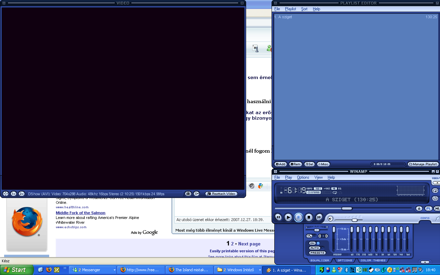Switch to the EQUALIZER tab
The width and height of the screenshot is (440, 275).
pos(320,261)
